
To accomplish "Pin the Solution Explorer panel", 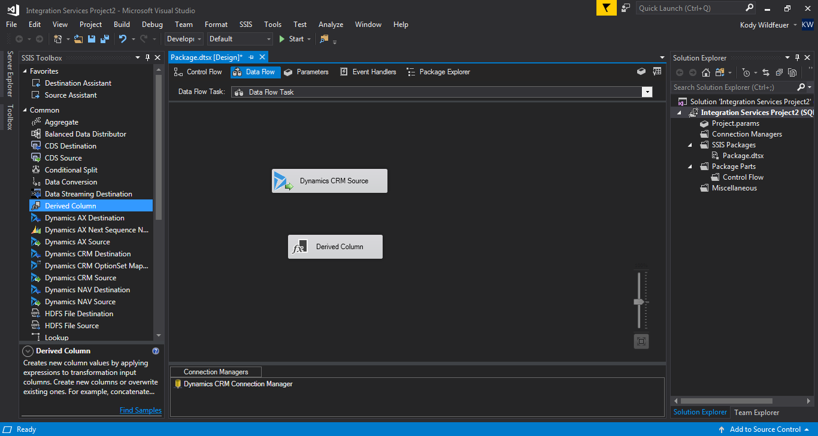I will coord(797,58).
